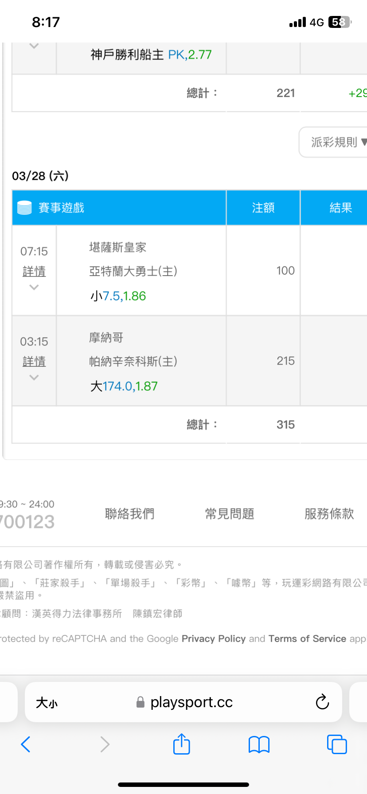Image resolution: width=367 pixels, height=794 pixels.
Task: Expand chevron under 07:15 game details
Action: coord(34,288)
